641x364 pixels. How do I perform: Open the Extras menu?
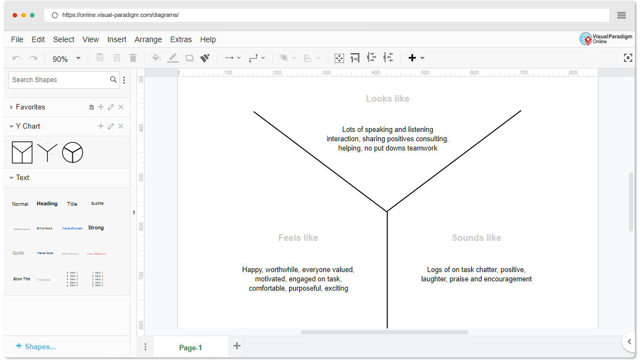point(181,39)
